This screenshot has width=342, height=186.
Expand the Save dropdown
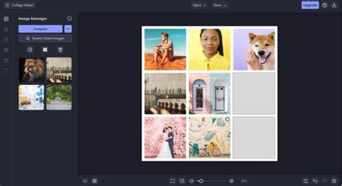(x=219, y=5)
